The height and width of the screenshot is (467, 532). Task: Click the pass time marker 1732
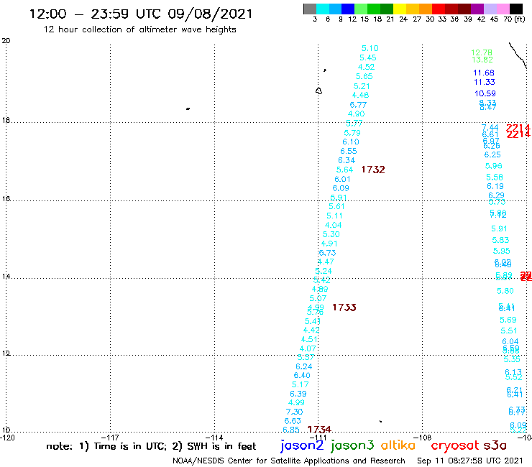coord(373,170)
